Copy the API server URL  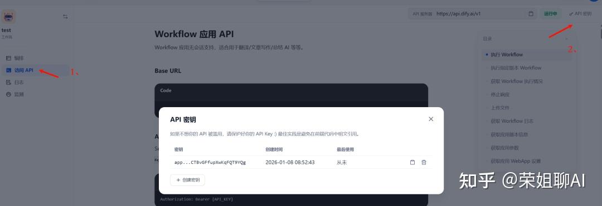531,14
